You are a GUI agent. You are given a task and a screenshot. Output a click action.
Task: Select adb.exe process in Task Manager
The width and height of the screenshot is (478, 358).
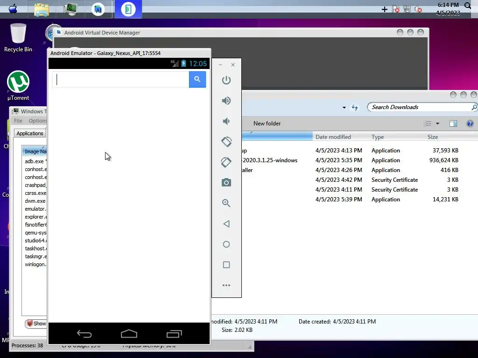point(35,161)
